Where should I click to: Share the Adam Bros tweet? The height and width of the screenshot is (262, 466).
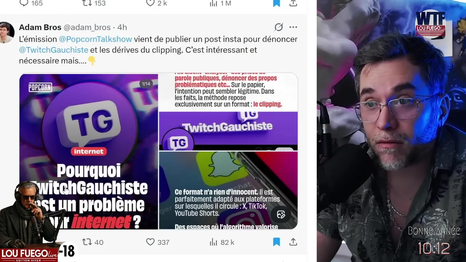click(x=293, y=242)
